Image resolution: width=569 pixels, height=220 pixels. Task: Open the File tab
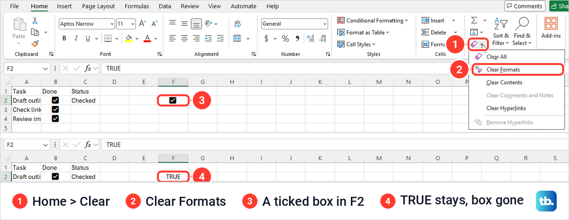point(14,6)
